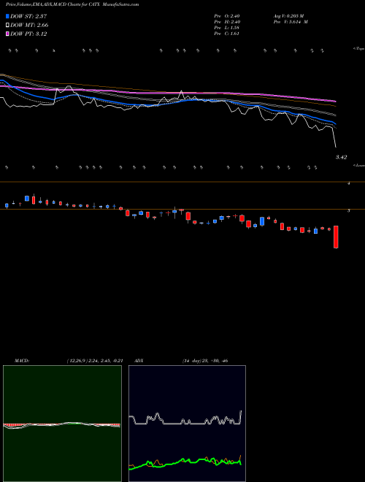
Task: Click the large red final candlestick
Action: (336, 237)
